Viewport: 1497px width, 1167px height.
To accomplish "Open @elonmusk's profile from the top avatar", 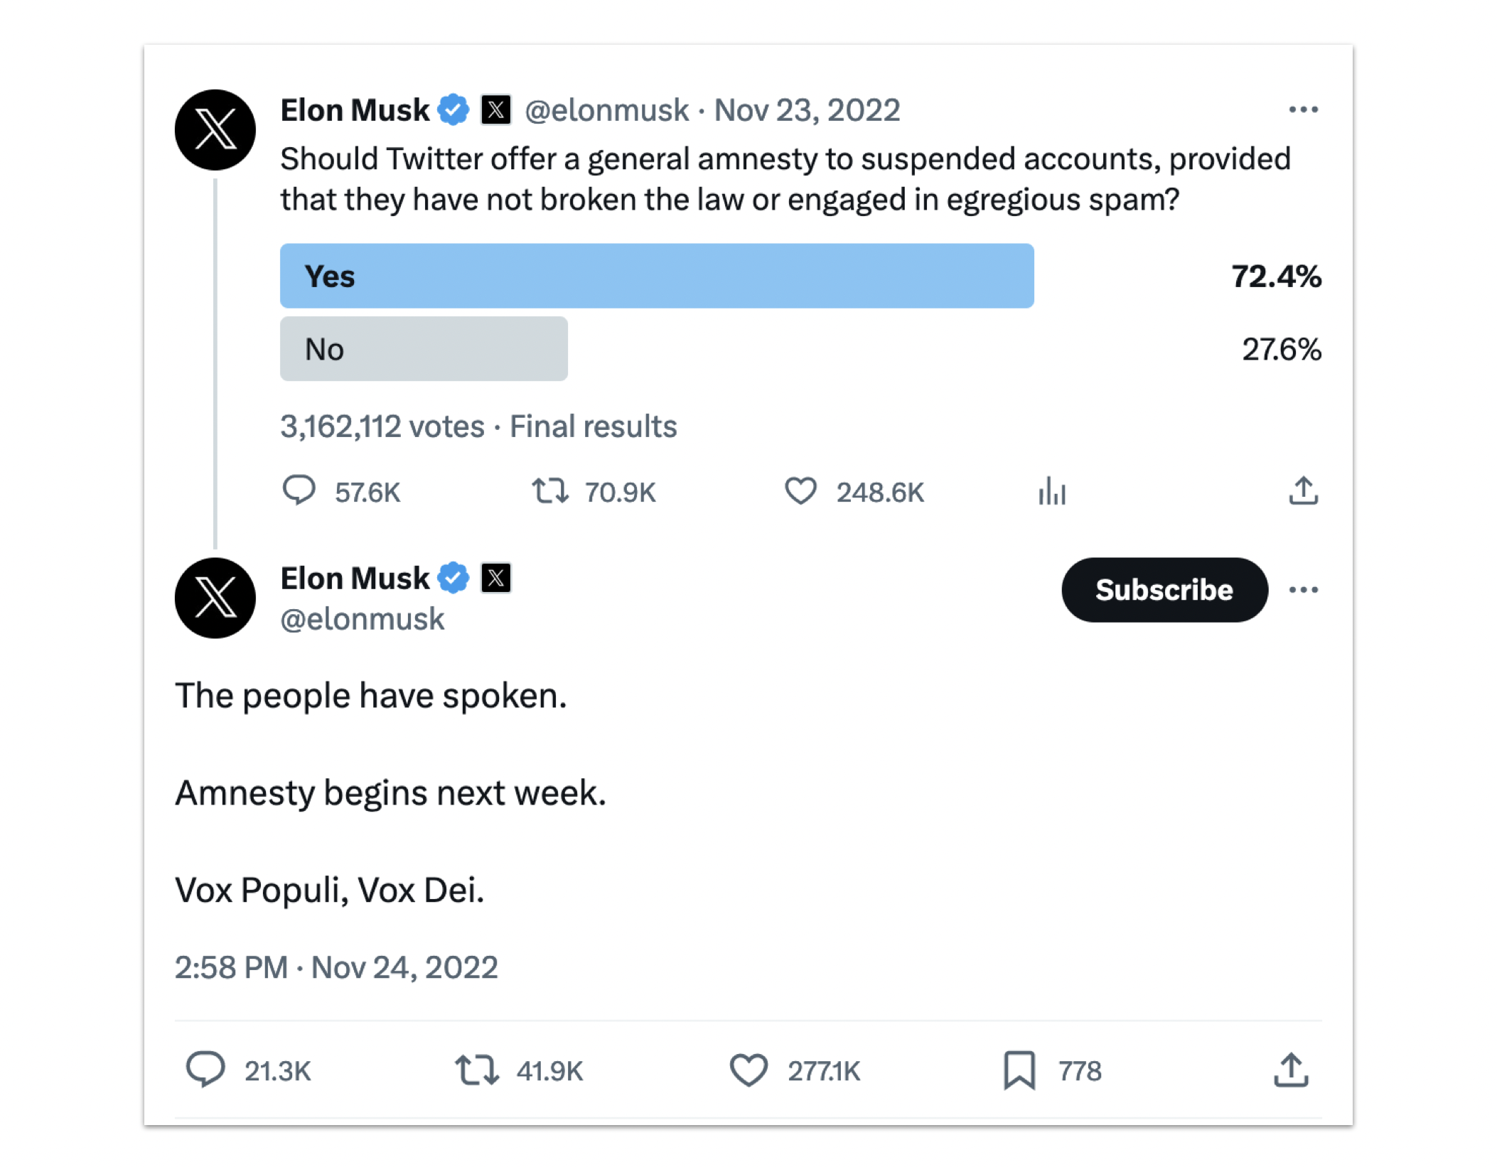I will click(215, 130).
